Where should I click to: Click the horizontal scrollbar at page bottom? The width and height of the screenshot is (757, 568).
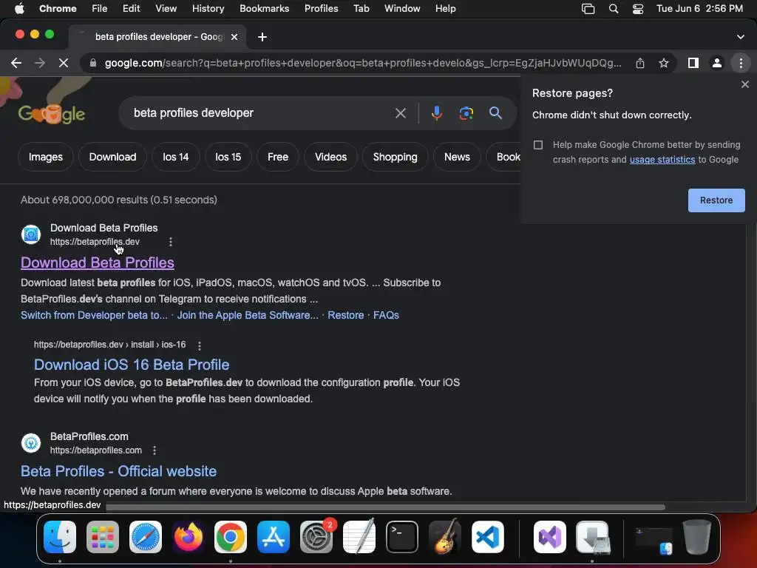point(385,507)
